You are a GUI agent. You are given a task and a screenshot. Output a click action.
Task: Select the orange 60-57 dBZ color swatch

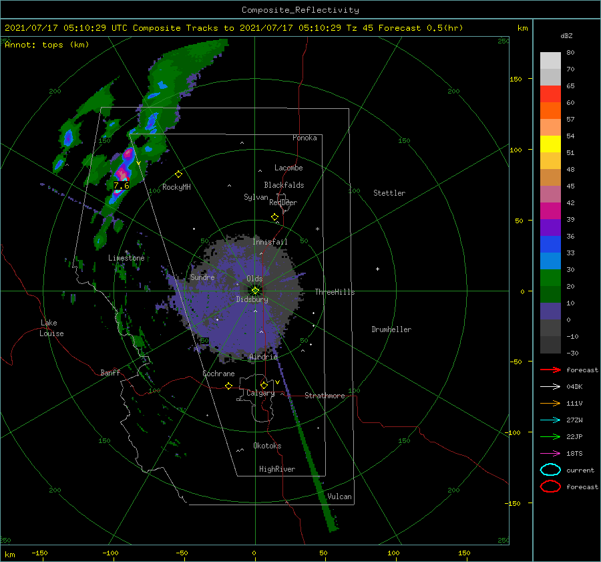(550, 111)
